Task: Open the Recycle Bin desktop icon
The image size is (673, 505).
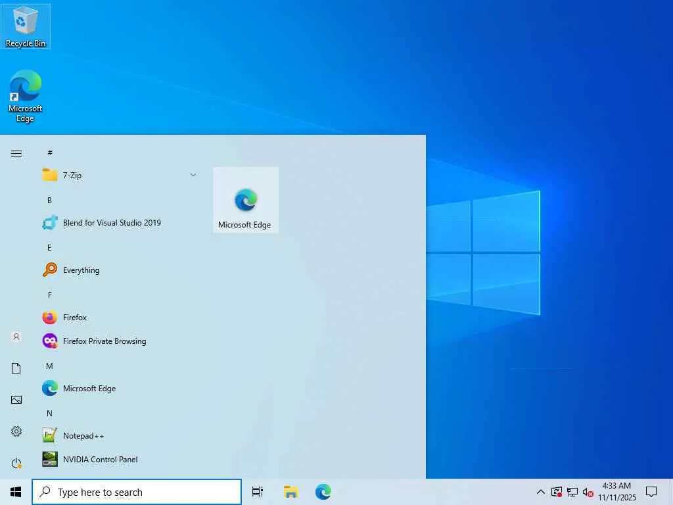Action: (x=26, y=26)
